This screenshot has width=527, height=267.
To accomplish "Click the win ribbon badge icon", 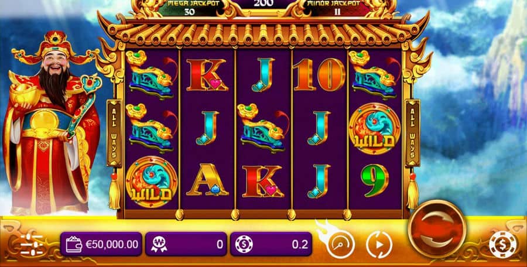I will 158,244.
